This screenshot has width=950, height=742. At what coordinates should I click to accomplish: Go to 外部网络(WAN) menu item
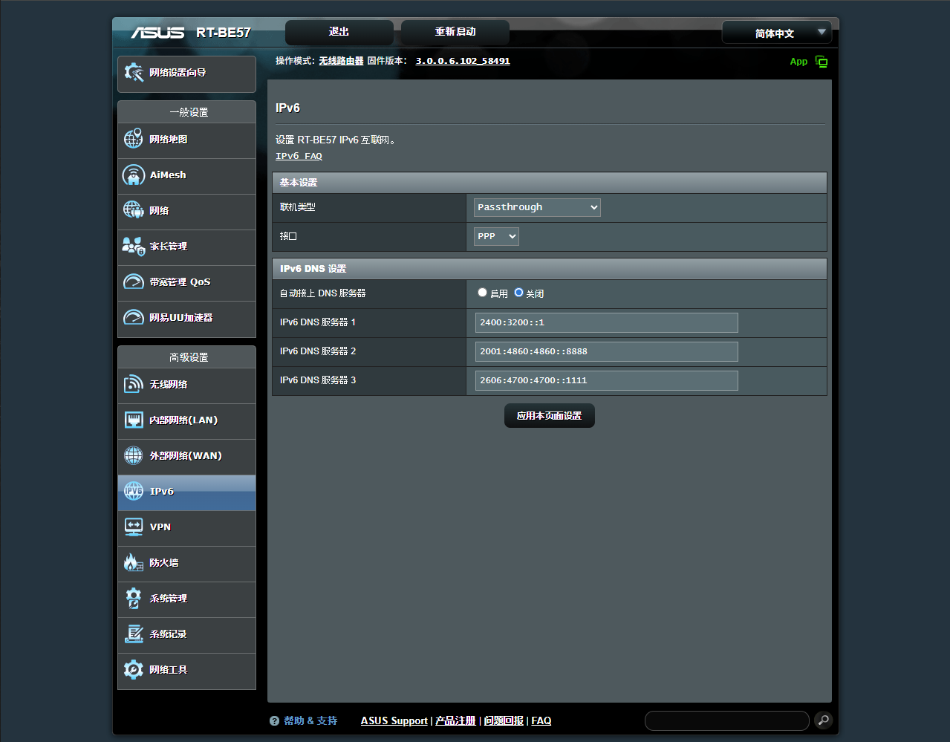coord(186,456)
